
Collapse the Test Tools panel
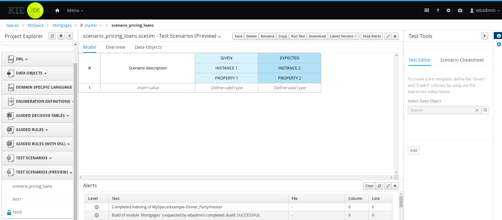[x=485, y=36]
